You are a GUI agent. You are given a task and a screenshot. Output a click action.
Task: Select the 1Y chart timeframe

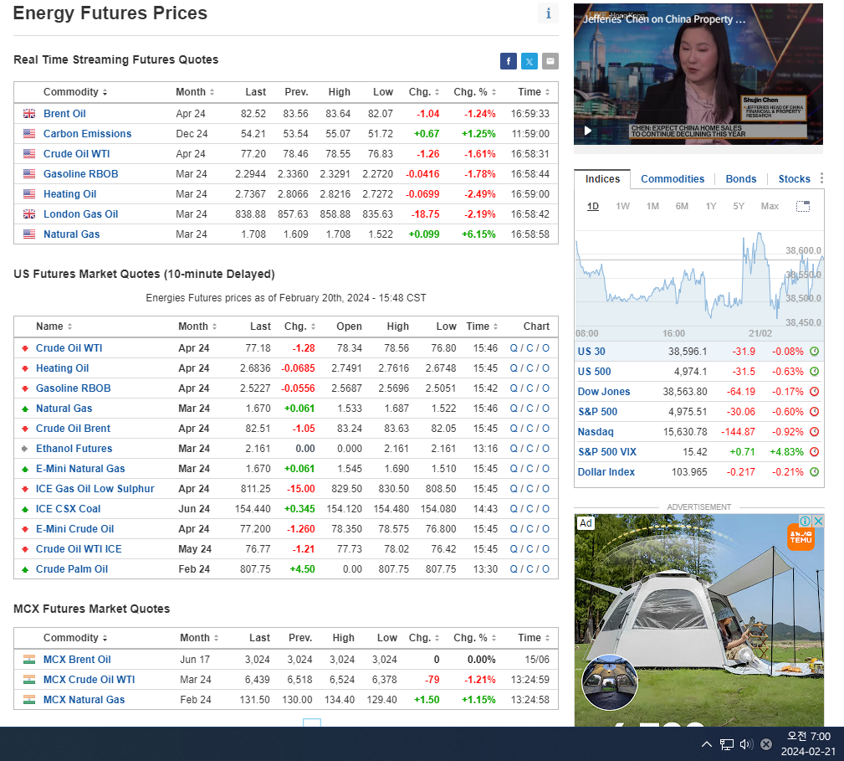711,206
